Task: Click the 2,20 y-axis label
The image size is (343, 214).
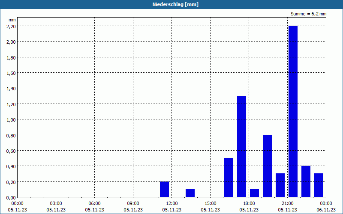Action: tap(11, 26)
